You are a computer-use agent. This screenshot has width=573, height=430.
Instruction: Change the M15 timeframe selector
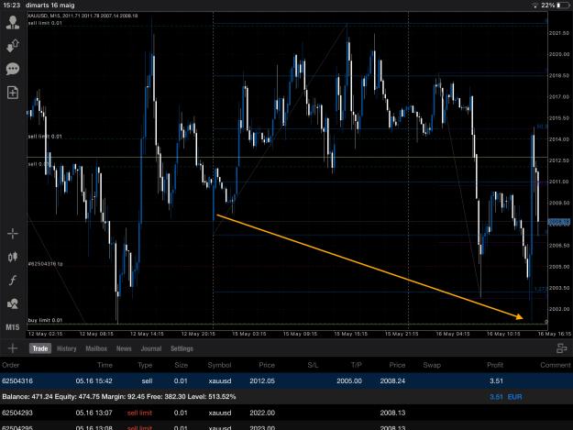(x=13, y=327)
